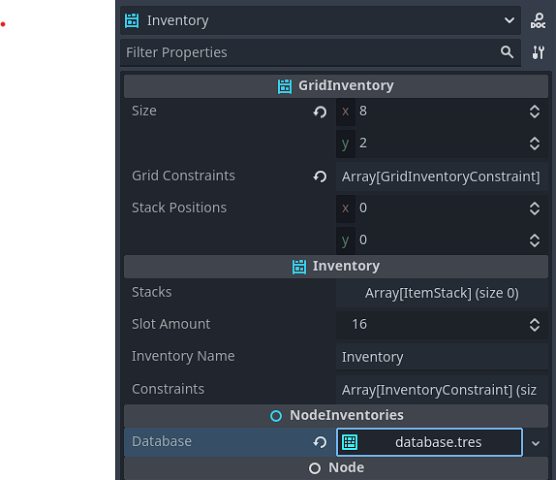Click the search magnifier in Filter Properties

click(x=507, y=52)
